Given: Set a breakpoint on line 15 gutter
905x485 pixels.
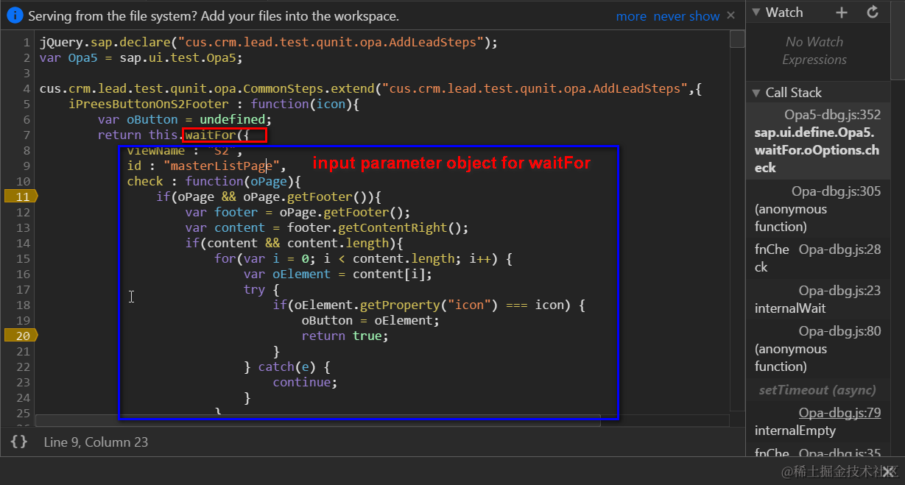Looking at the screenshot, I should (x=22, y=258).
